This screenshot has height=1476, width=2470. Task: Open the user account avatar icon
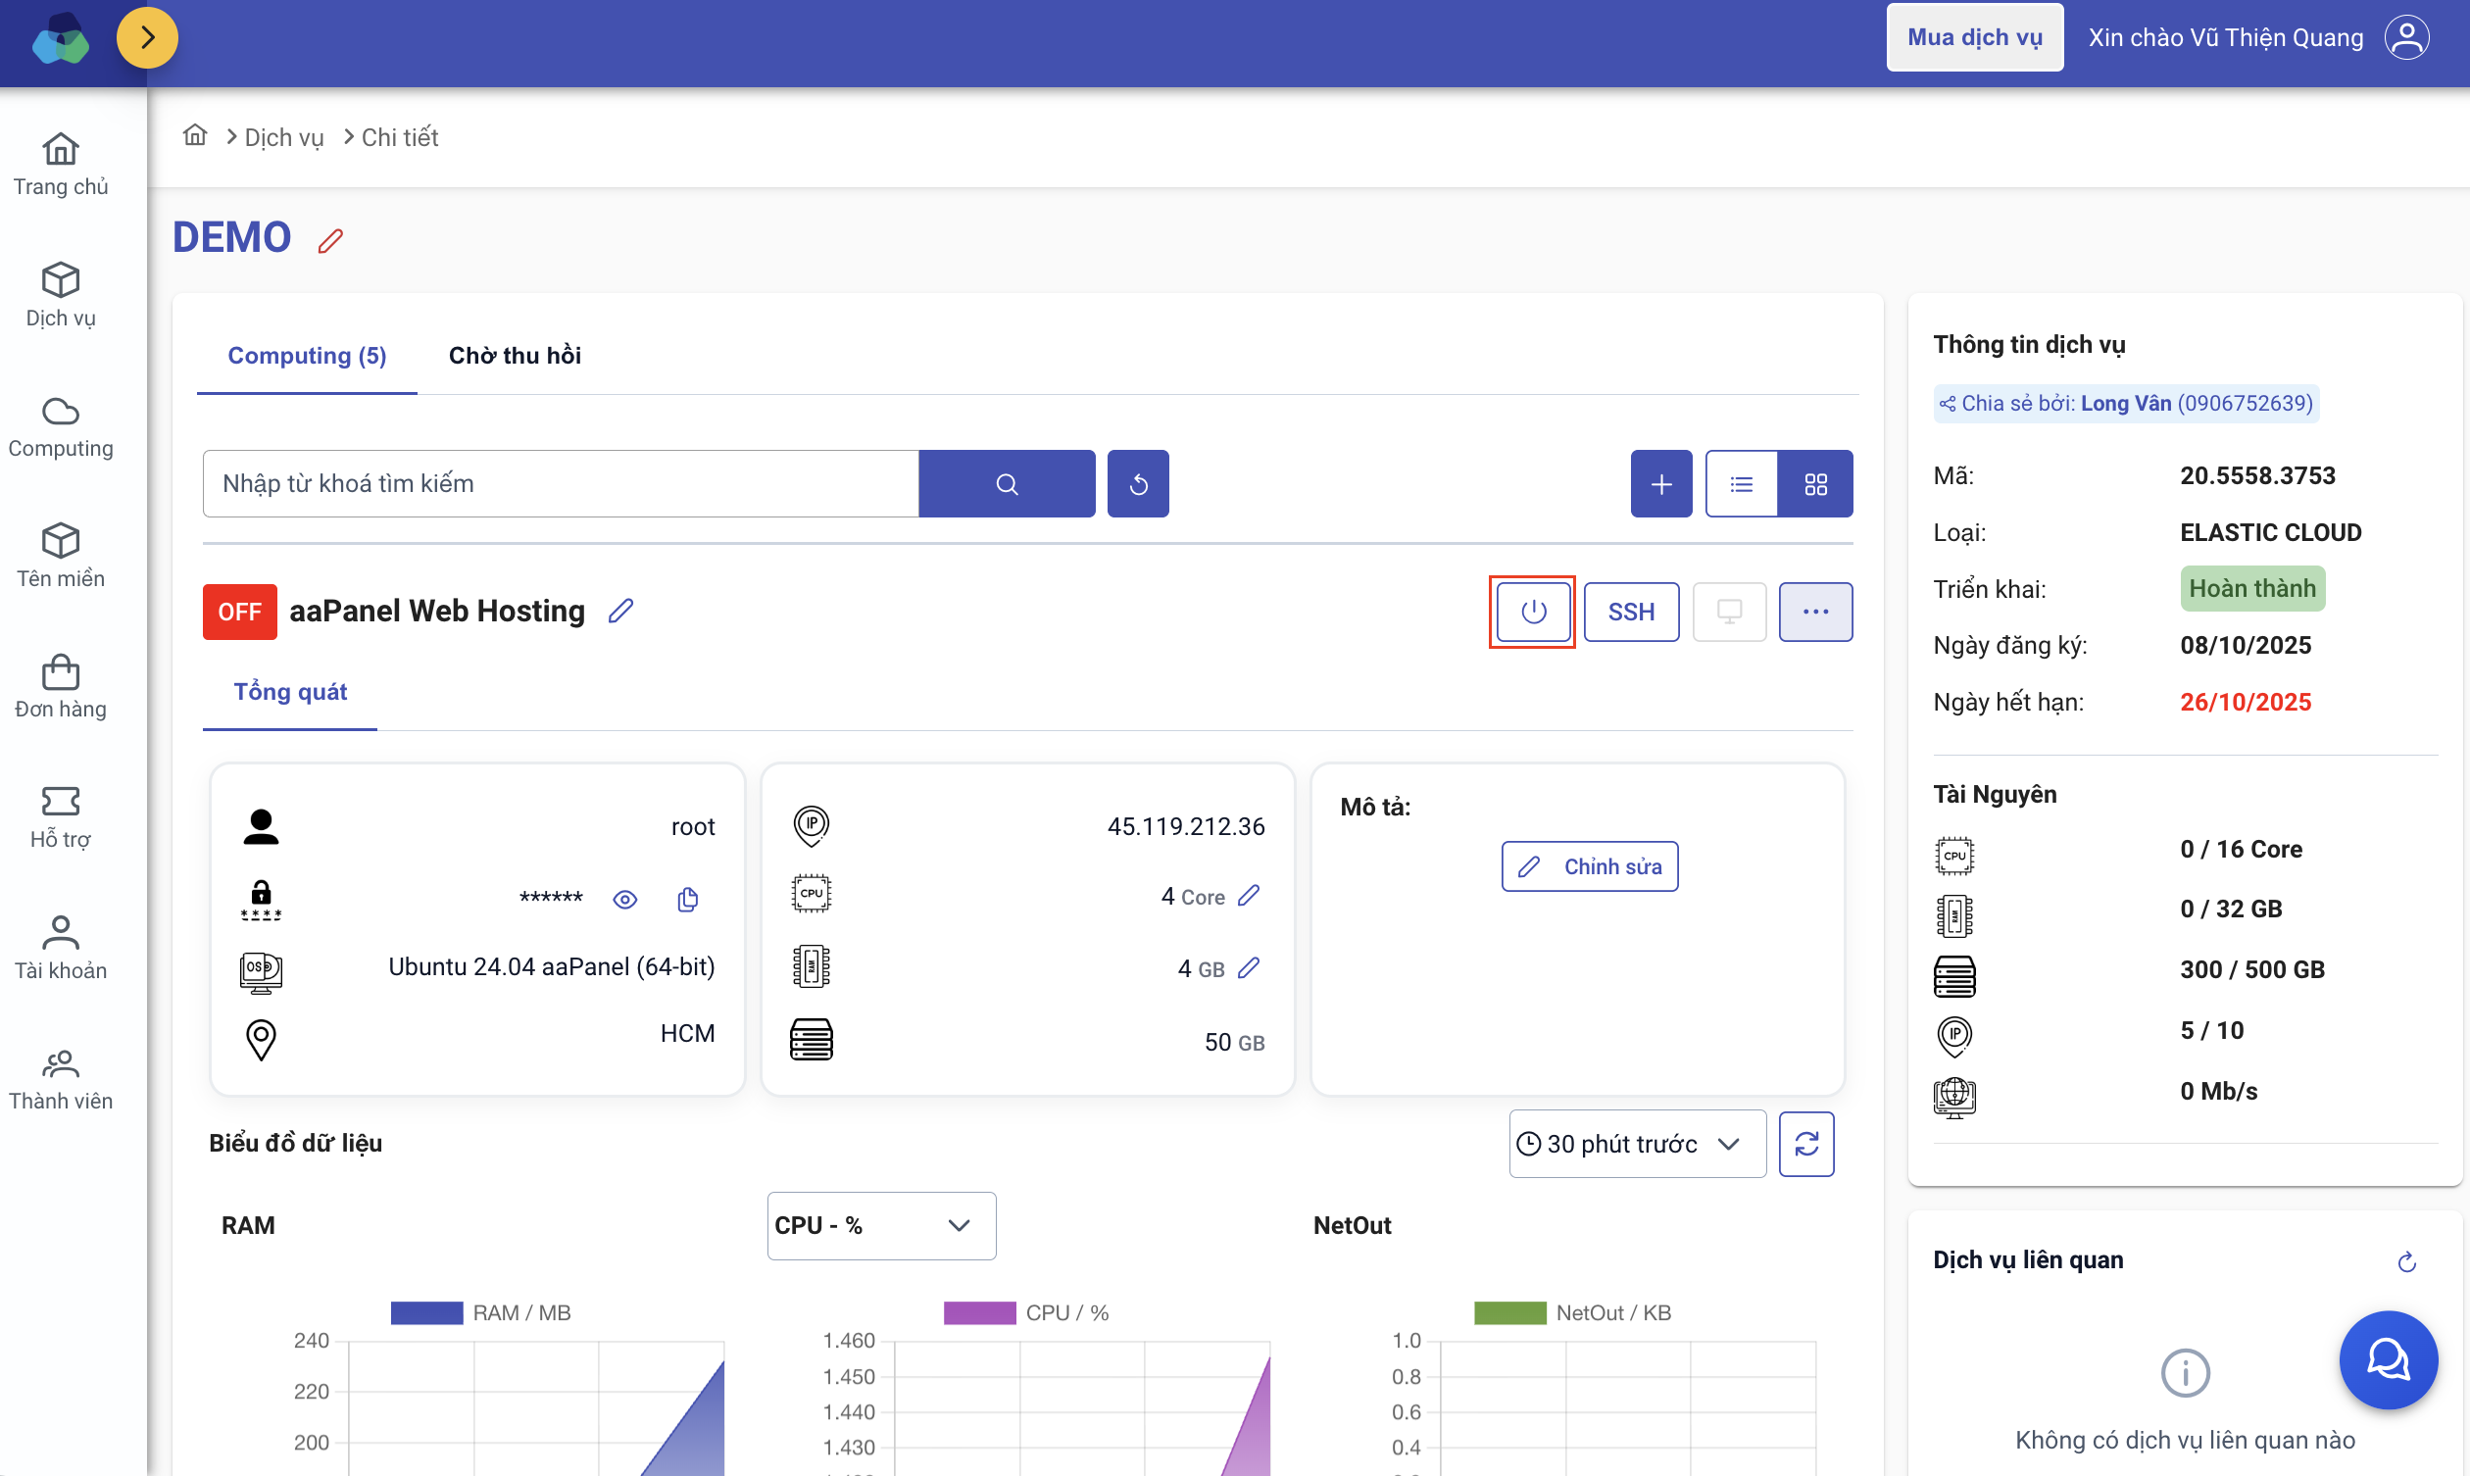click(2406, 38)
